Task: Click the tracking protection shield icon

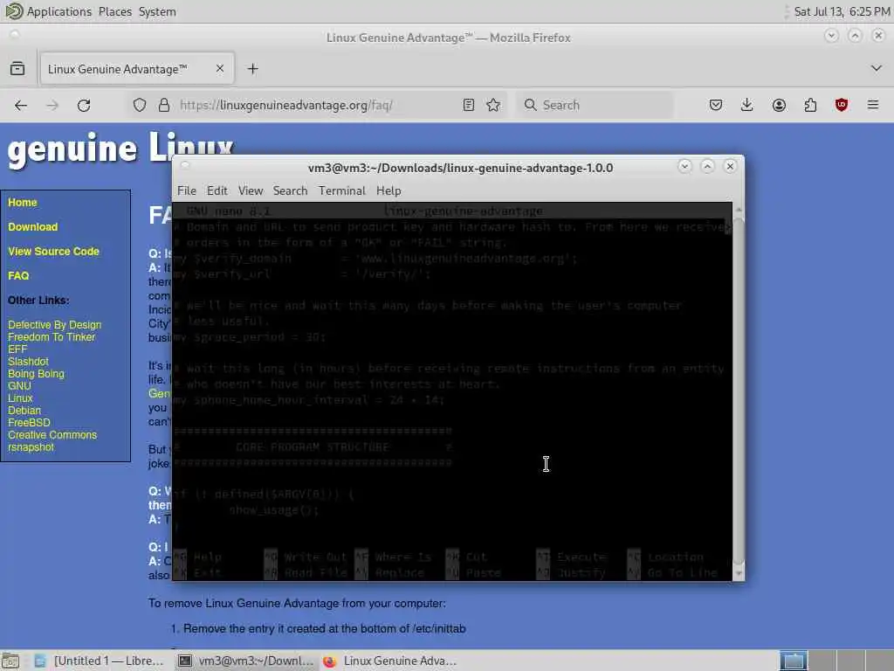Action: [140, 105]
